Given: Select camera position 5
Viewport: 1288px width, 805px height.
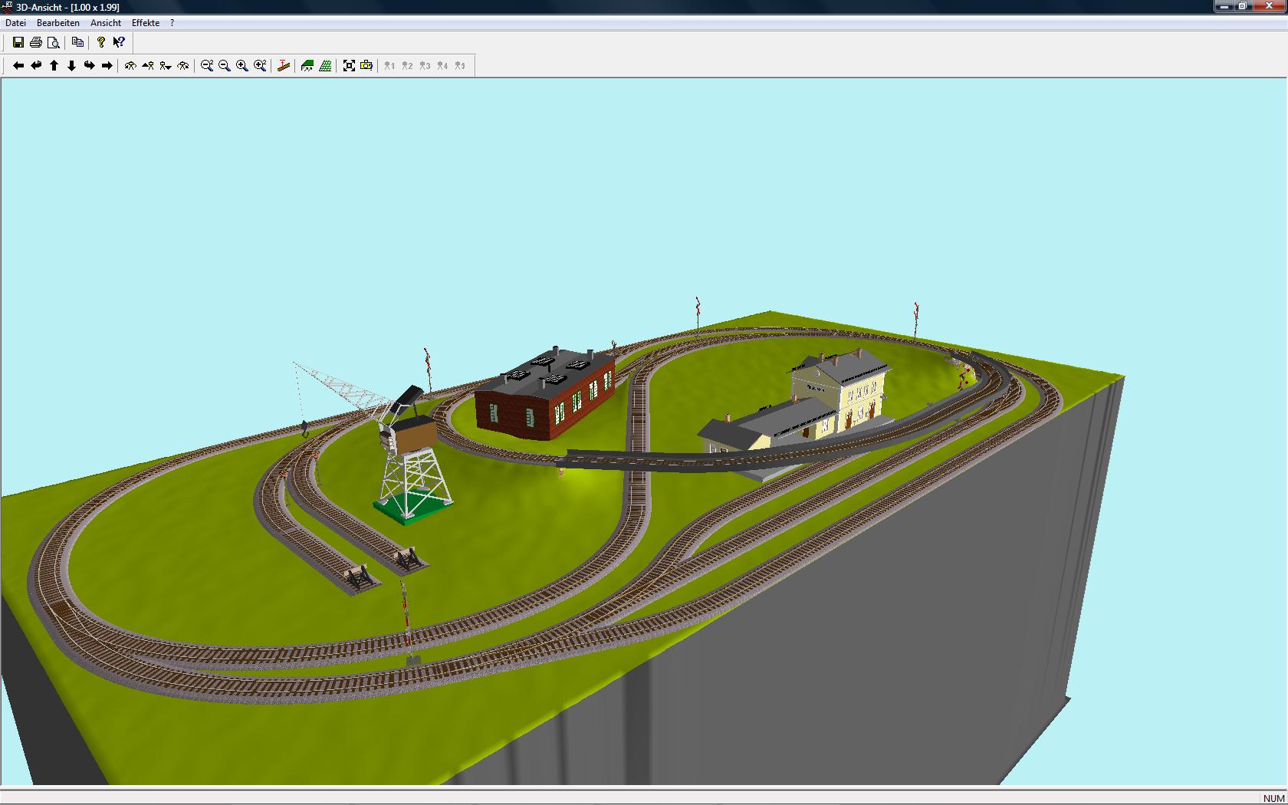Looking at the screenshot, I should 460,66.
